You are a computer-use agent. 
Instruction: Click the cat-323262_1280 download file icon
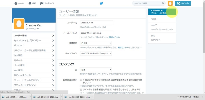(66, 97)
